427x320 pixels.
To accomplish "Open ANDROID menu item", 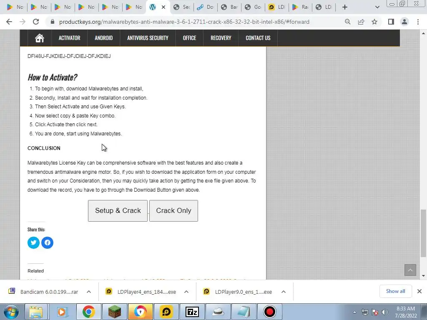I will click(x=104, y=38).
